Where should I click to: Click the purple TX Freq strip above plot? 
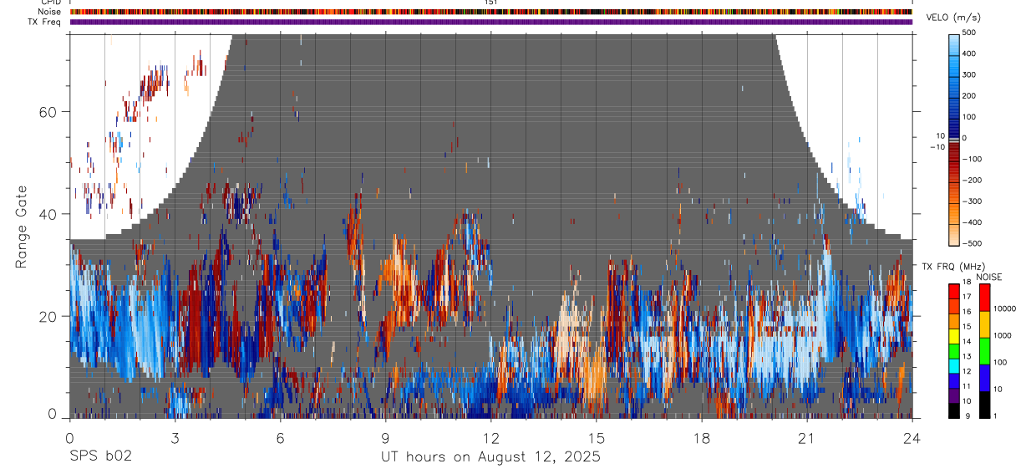490,22
